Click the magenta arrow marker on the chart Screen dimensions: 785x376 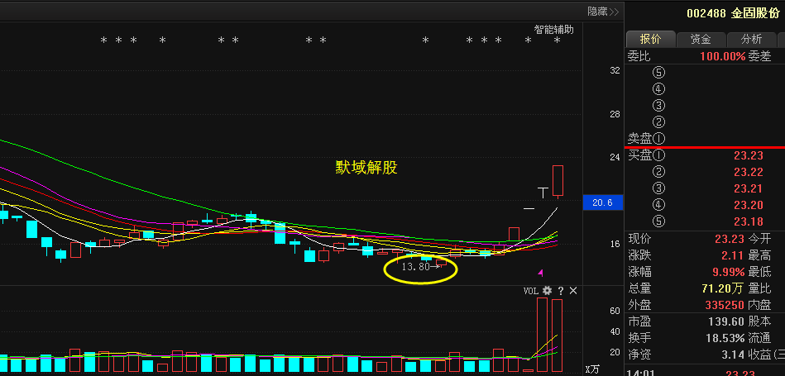pos(541,273)
